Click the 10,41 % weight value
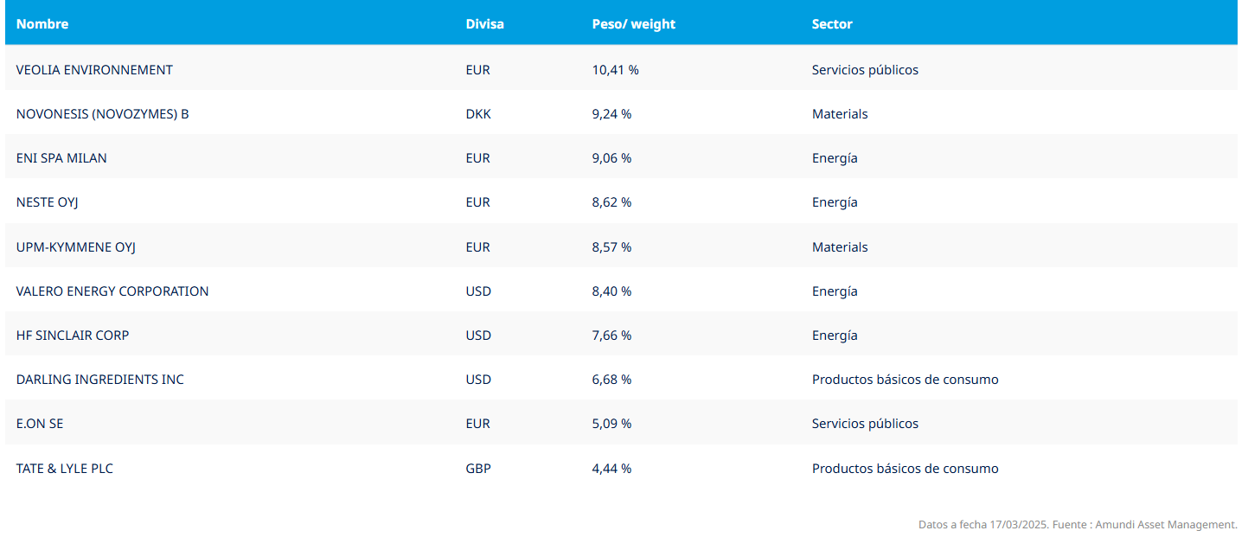 (615, 70)
